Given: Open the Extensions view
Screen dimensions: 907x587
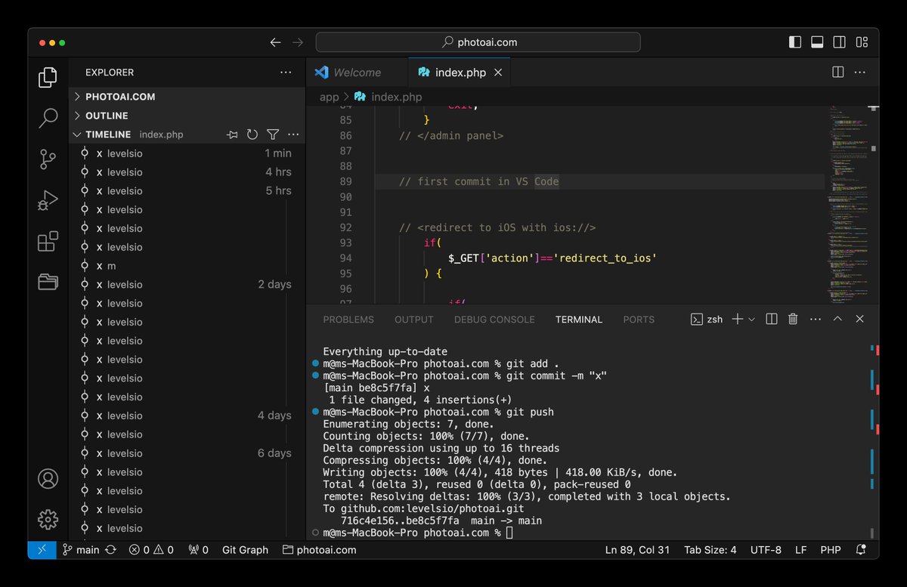Looking at the screenshot, I should tap(48, 241).
